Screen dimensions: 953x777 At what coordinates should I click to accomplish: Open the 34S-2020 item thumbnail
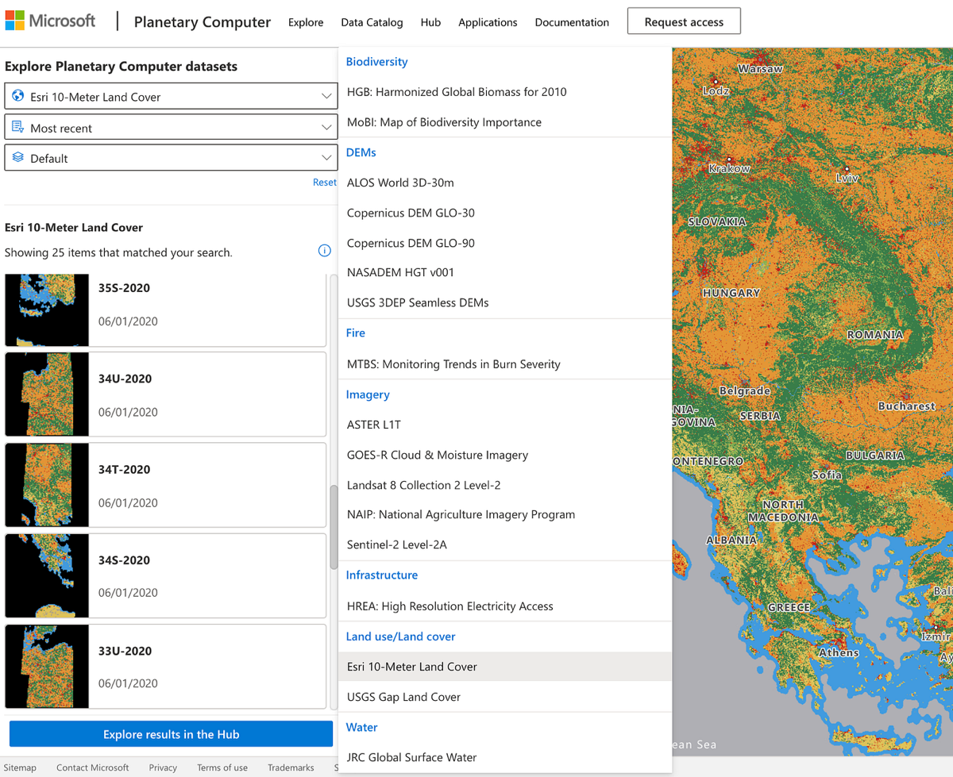(x=47, y=575)
